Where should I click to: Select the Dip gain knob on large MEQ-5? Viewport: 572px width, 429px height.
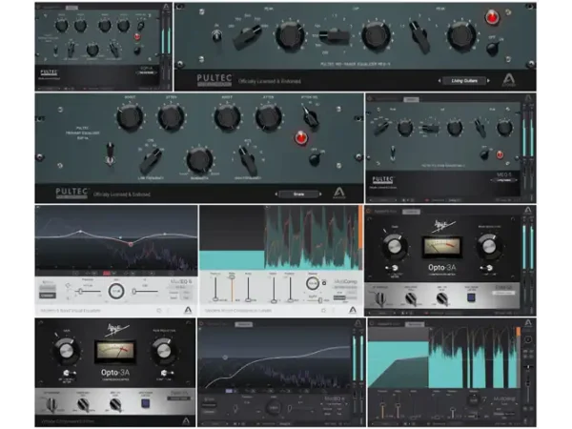[376, 36]
